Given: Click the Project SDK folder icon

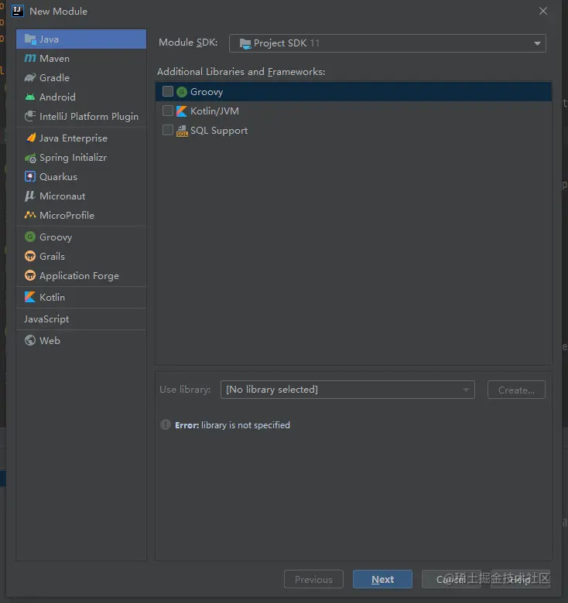Looking at the screenshot, I should [x=245, y=43].
